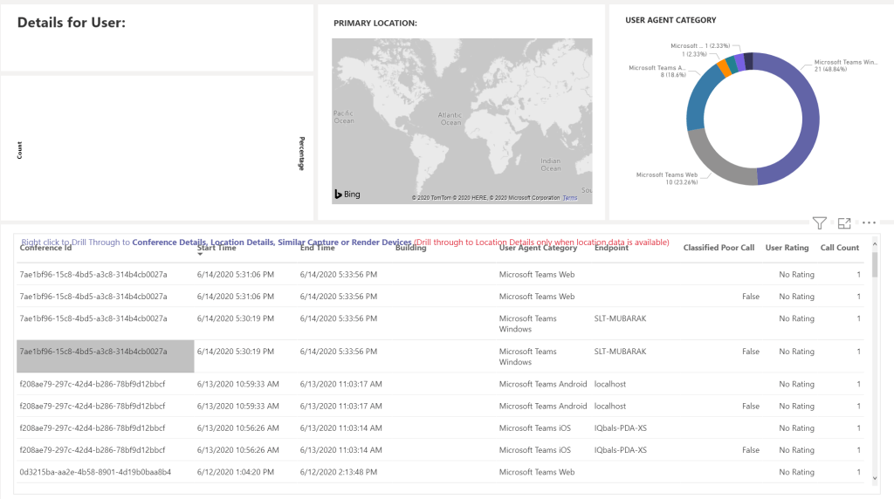Open the table's filter icon
Image resolution: width=894 pixels, height=499 pixels.
point(819,223)
